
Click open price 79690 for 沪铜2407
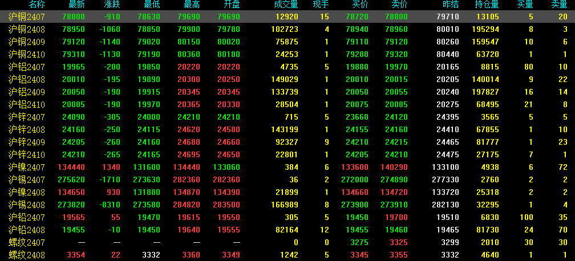coord(229,17)
